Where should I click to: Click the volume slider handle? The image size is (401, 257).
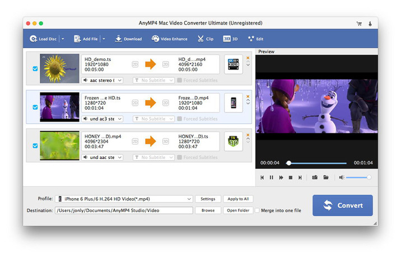369,177
